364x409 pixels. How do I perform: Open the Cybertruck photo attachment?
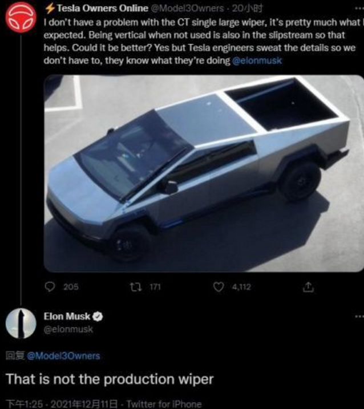click(x=204, y=173)
